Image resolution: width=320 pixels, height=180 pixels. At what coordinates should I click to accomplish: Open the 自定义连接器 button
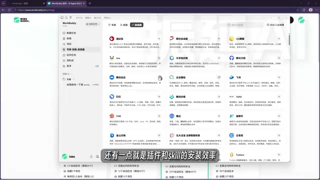point(275,24)
